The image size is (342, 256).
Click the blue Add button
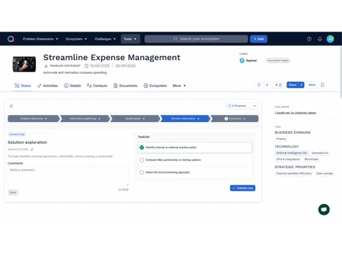tap(259, 39)
